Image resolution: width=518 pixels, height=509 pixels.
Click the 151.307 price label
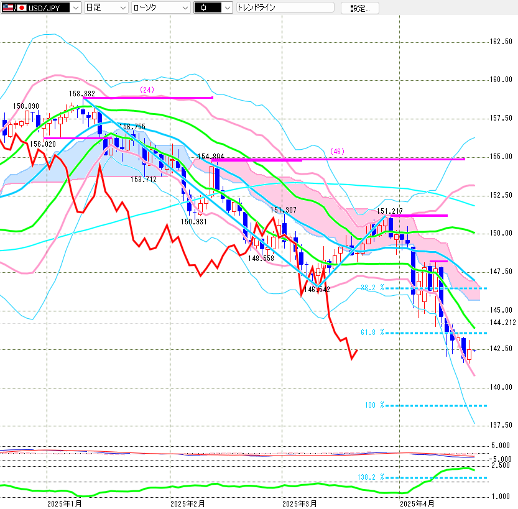[x=284, y=210]
